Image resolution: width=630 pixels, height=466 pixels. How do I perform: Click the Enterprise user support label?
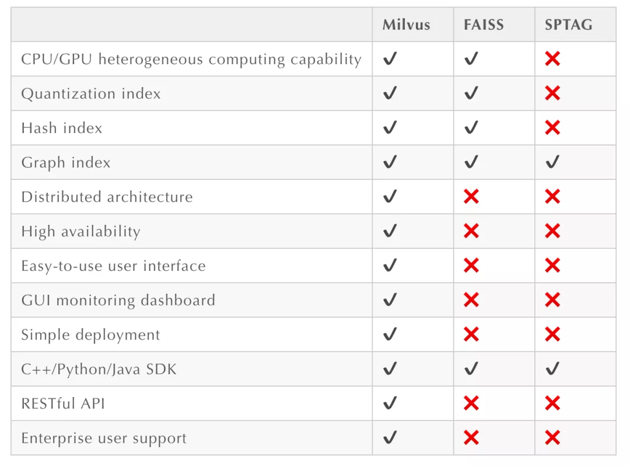tap(104, 439)
